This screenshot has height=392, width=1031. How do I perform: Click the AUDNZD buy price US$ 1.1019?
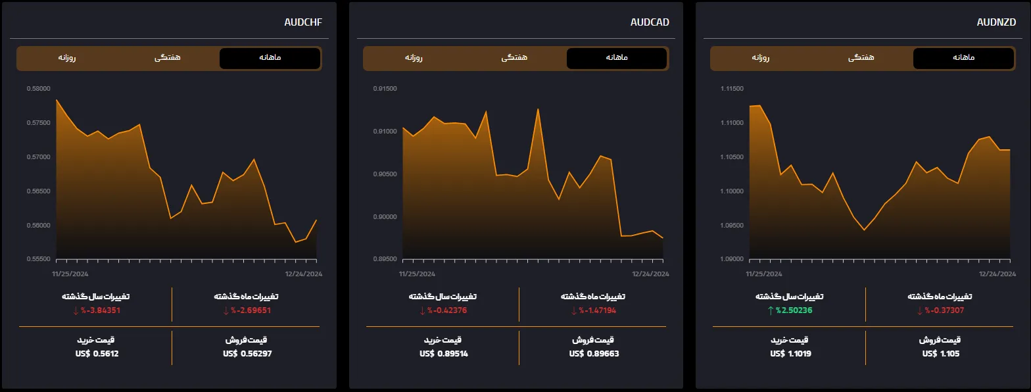(789, 353)
